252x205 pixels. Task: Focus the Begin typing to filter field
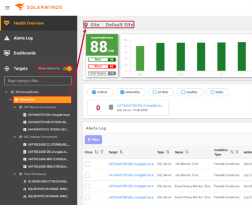[38, 81]
